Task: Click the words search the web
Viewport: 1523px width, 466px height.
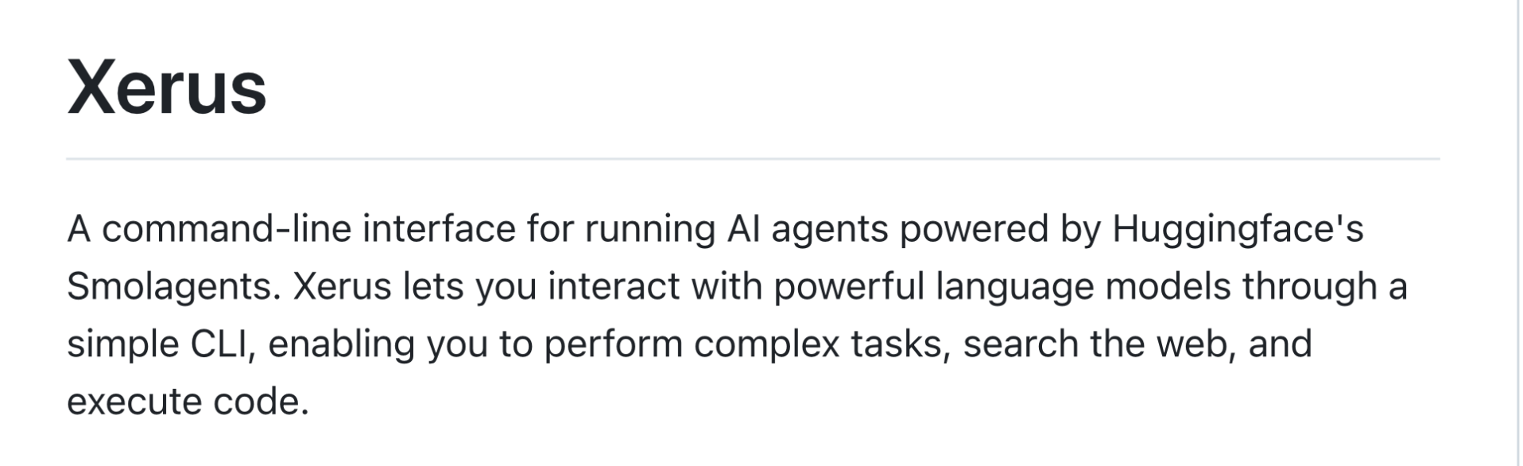Action: [1100, 345]
